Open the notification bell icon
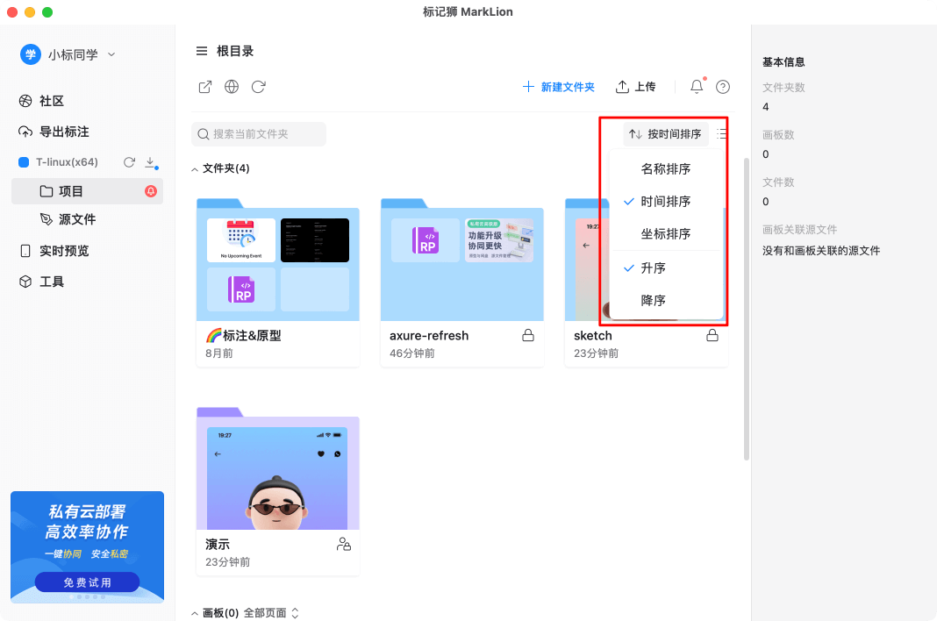The image size is (937, 621). coord(696,86)
